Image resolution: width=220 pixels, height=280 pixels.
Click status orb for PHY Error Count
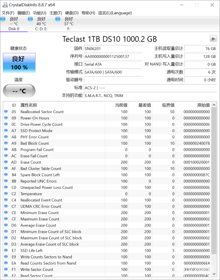click(x=6, y=137)
